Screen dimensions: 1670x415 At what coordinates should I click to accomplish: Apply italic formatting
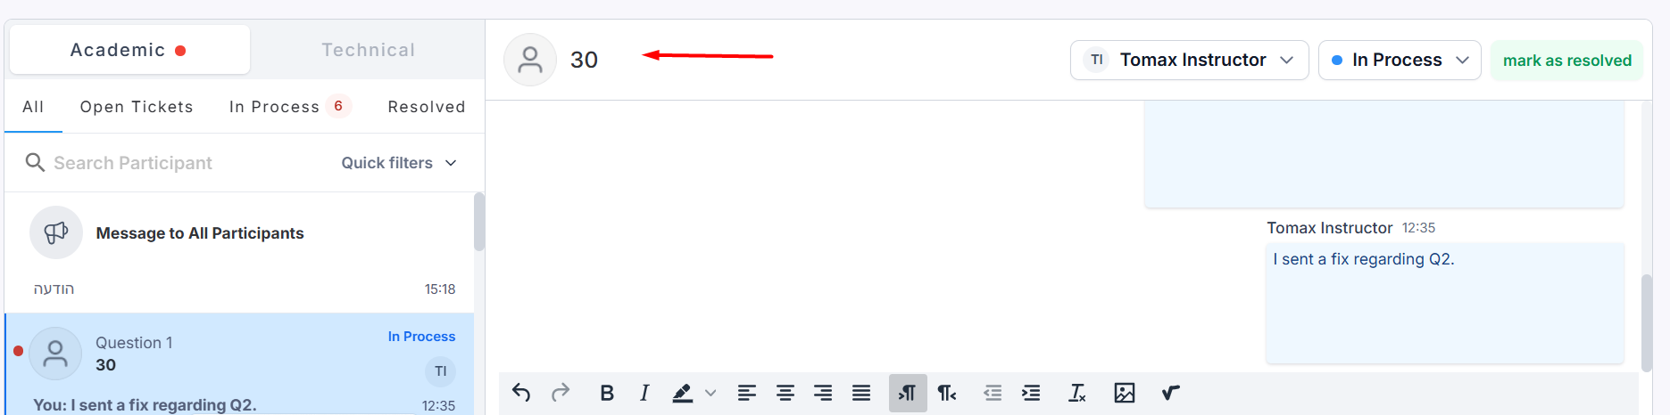point(644,393)
